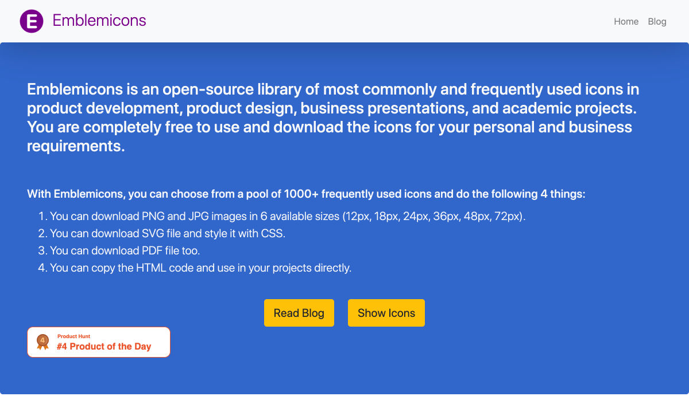Image resolution: width=689 pixels, height=400 pixels.
Task: Open the Blog navigation link
Action: [x=657, y=21]
